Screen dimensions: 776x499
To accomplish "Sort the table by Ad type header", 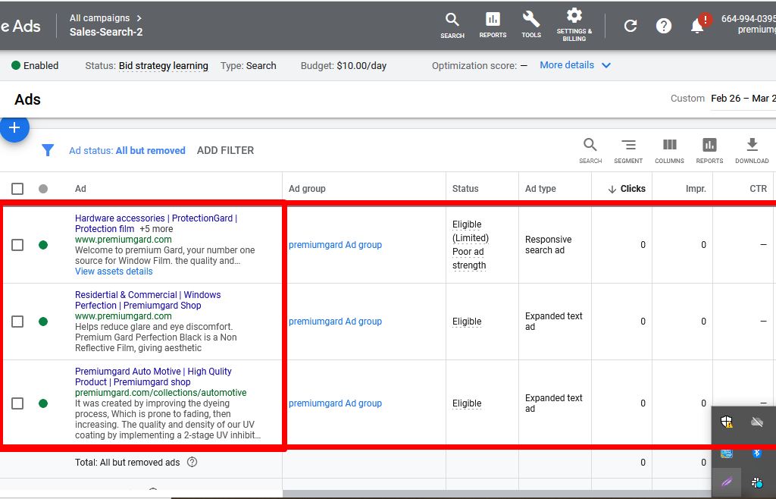I will (x=540, y=189).
